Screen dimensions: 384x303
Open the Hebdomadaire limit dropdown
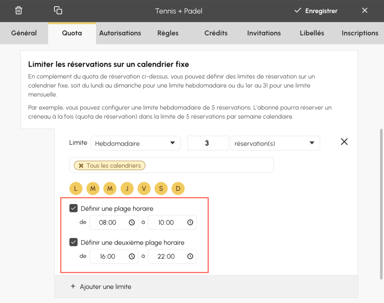pos(136,143)
